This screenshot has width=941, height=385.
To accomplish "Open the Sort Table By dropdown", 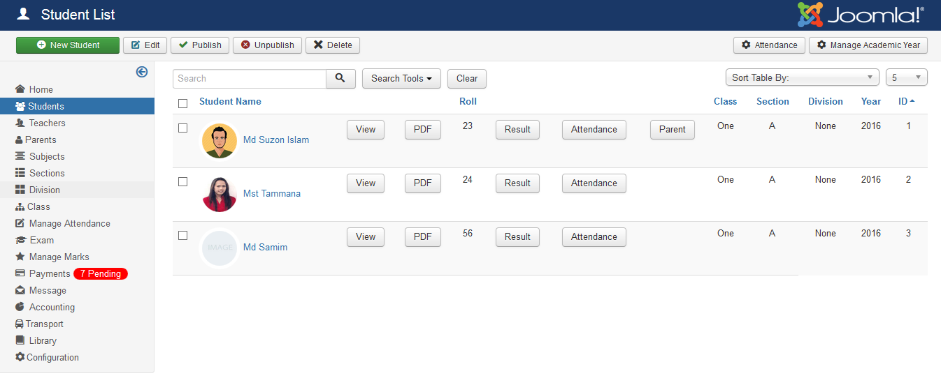I will 803,77.
